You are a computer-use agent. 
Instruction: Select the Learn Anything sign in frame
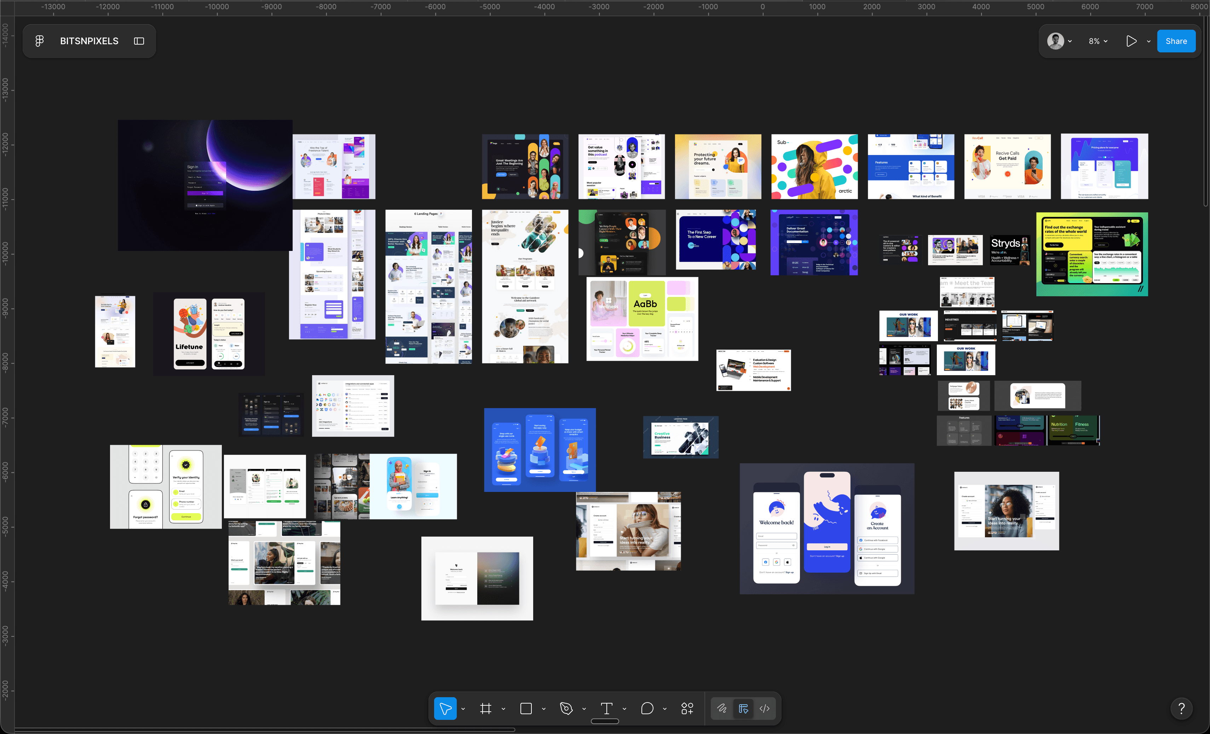[414, 486]
